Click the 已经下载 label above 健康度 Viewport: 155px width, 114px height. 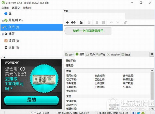71,61
